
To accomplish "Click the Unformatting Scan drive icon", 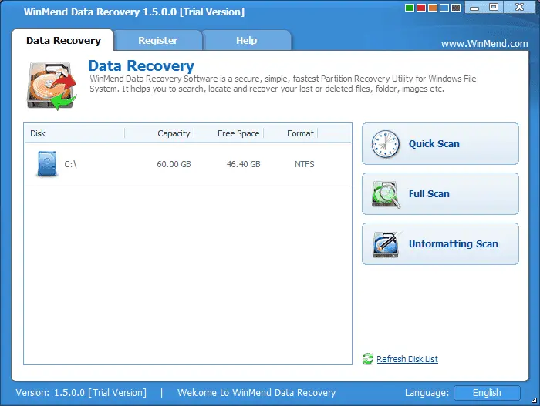I will 386,245.
